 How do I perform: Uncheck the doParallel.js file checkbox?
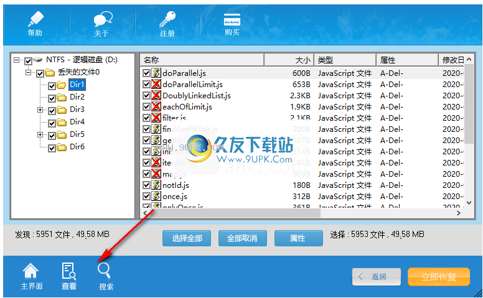(147, 73)
